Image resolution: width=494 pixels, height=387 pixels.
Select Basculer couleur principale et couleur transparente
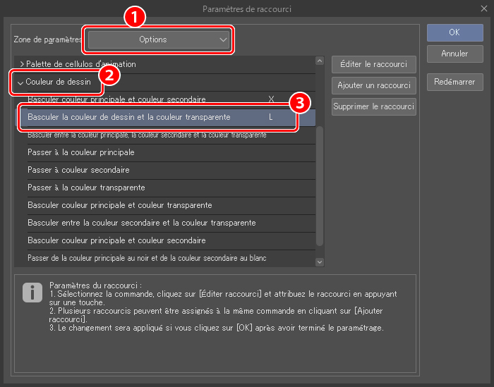tap(119, 205)
